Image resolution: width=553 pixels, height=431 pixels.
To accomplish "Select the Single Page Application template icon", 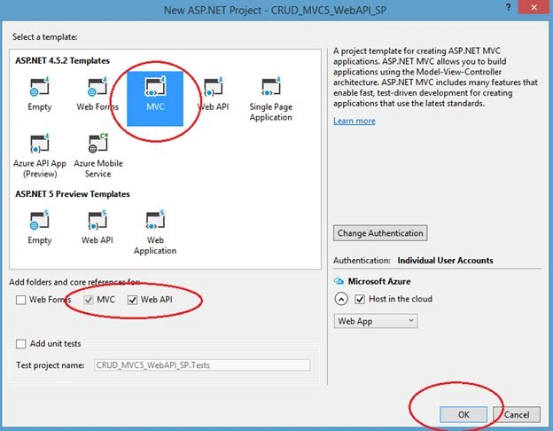I will (270, 87).
